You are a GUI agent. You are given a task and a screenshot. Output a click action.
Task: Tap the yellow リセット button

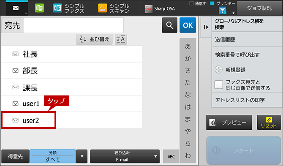[x=269, y=122]
